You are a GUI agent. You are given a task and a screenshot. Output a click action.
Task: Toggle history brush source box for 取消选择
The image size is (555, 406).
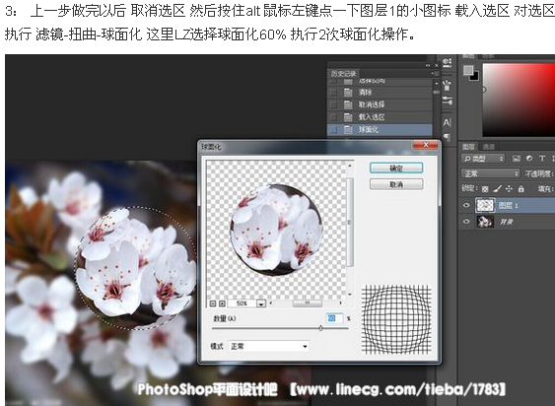333,104
